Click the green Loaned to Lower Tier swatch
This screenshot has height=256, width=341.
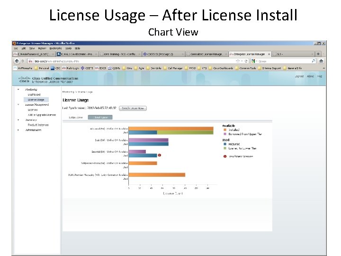(x=225, y=148)
